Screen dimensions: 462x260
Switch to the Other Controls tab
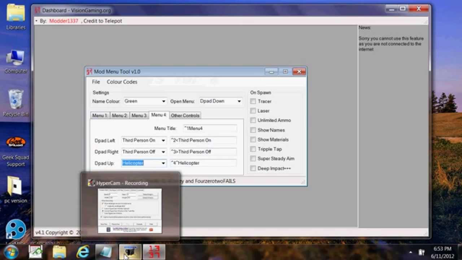185,116
